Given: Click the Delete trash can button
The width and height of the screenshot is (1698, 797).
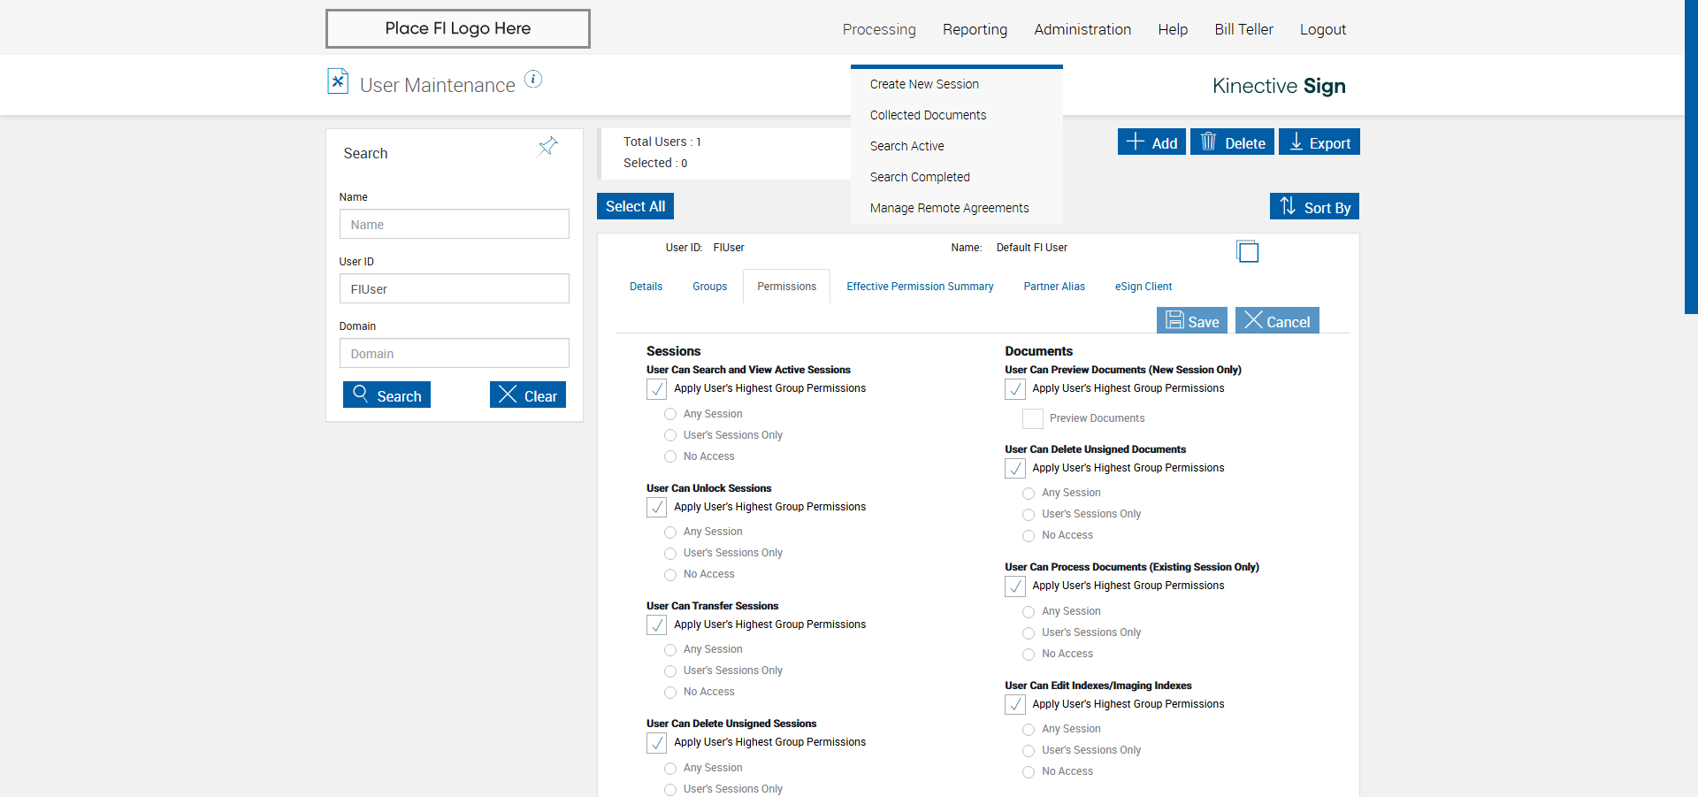Looking at the screenshot, I should (x=1232, y=142).
